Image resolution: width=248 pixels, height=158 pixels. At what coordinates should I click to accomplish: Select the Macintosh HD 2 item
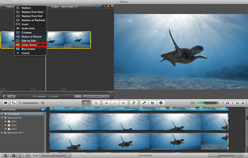(x=15, y=133)
